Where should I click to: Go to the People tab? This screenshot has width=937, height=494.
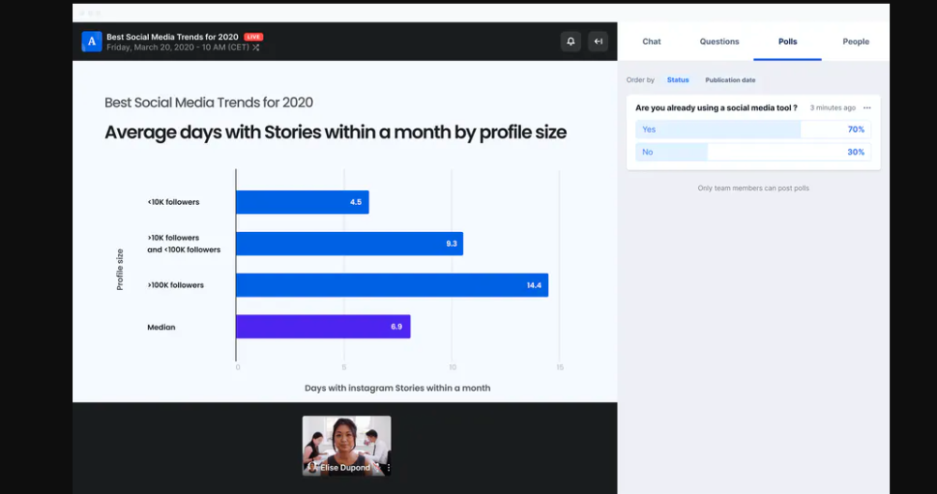click(x=855, y=41)
